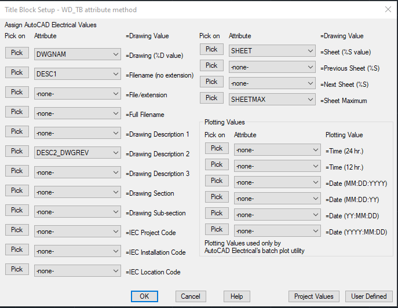Image resolution: width=398 pixels, height=308 pixels.
Task: Open attribute dropdown for Drawing Section
Action: pyautogui.click(x=78, y=192)
